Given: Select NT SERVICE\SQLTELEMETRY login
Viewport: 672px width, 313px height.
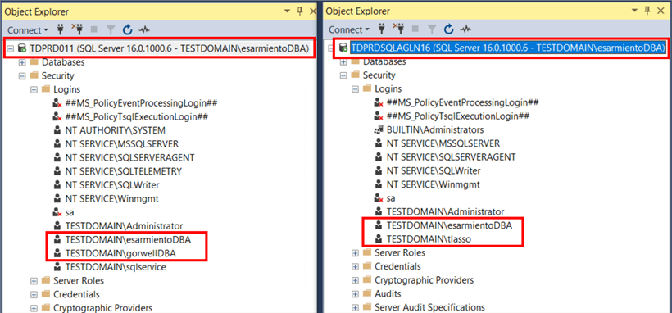Looking at the screenshot, I should point(124,171).
